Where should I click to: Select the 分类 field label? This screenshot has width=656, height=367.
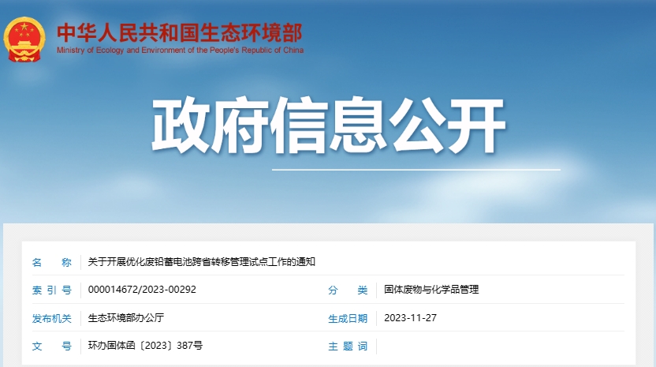tap(348, 290)
